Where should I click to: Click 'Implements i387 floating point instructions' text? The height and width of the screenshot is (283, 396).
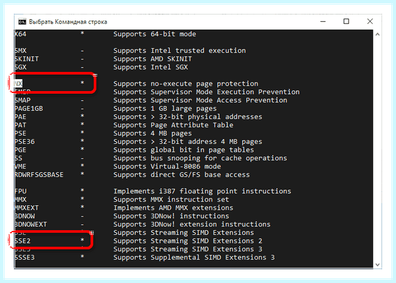202,191
